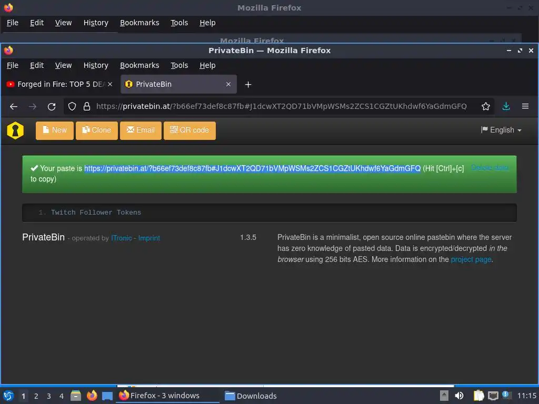Send paste via Email button
The height and width of the screenshot is (404, 539).
coord(141,130)
